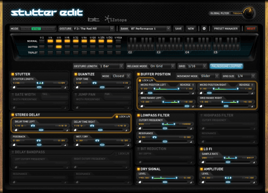The width and height of the screenshot is (268, 193).
Task: Select the green middle Mode segment
Action: click(x=36, y=28)
